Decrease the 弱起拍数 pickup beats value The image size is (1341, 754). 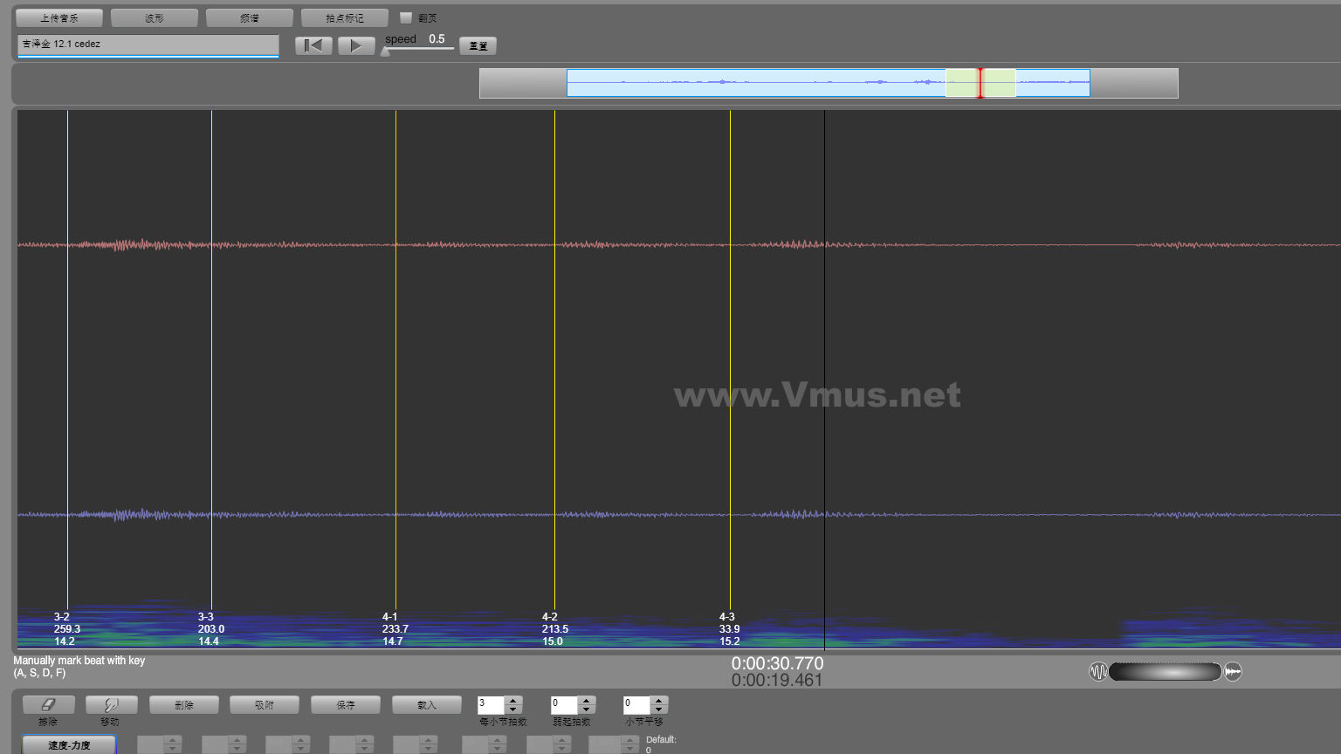click(587, 709)
